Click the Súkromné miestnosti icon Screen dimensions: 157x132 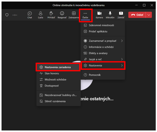[85, 25]
